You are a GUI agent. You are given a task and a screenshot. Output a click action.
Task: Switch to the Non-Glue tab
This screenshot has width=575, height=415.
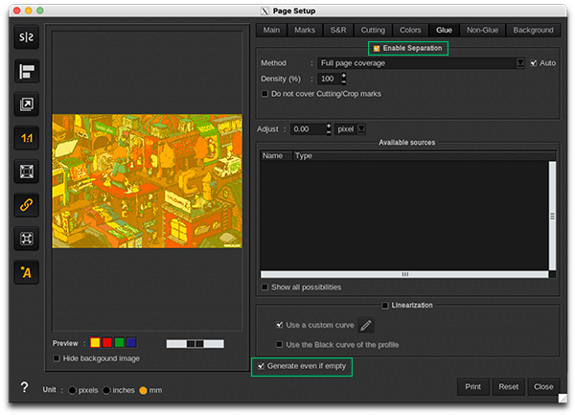[484, 30]
